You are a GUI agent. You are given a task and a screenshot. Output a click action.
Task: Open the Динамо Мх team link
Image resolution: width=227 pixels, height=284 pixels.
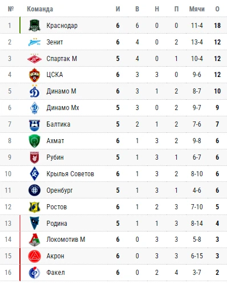63,108
